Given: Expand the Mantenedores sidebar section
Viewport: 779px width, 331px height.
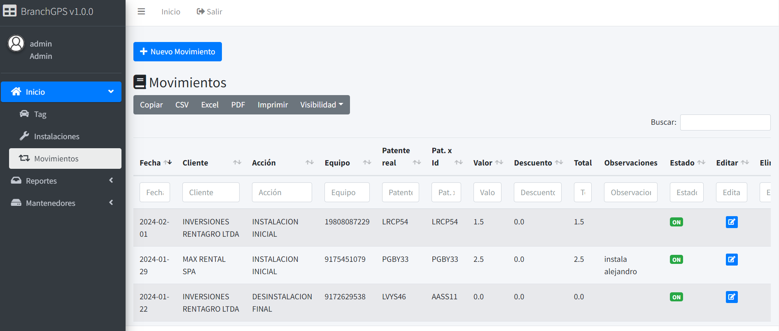Looking at the screenshot, I should [x=61, y=203].
